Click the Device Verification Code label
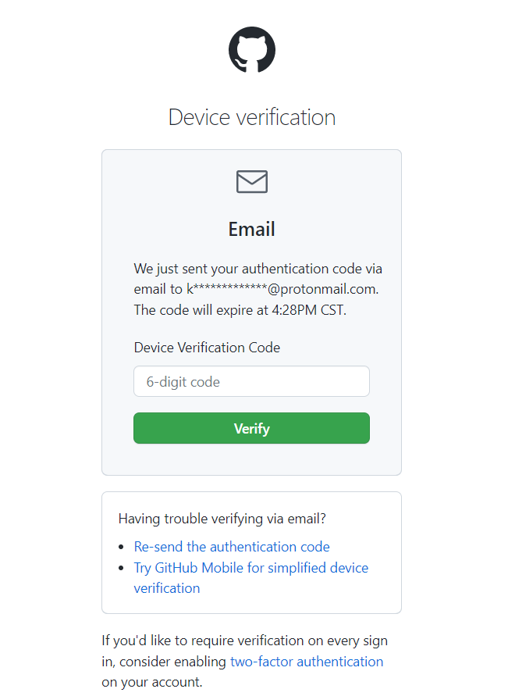This screenshot has width=508, height=696. coord(207,348)
